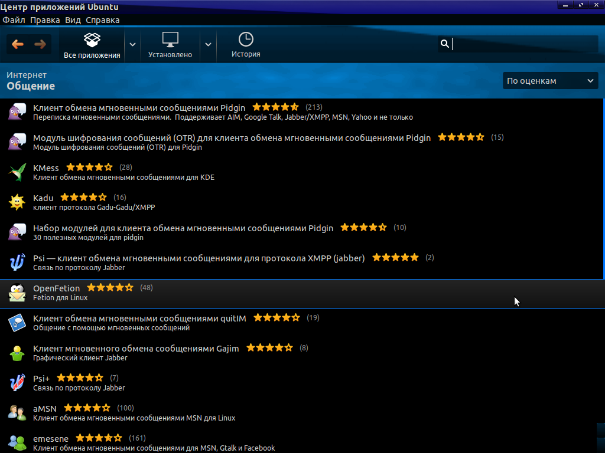Expand the Установлено dropdown arrow
Screen dimensions: 605x453
tap(208, 45)
